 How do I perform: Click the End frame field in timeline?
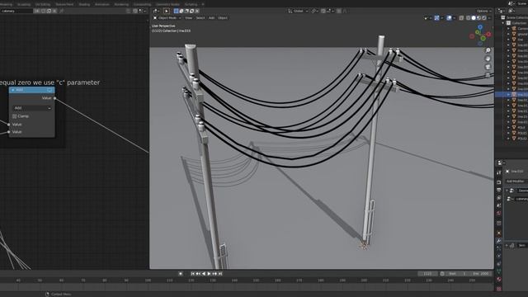pyautogui.click(x=481, y=274)
